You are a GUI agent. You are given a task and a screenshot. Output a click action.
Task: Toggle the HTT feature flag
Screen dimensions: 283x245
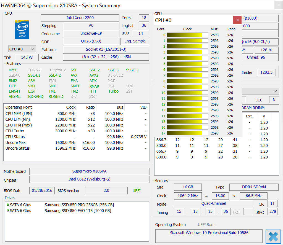94,91
